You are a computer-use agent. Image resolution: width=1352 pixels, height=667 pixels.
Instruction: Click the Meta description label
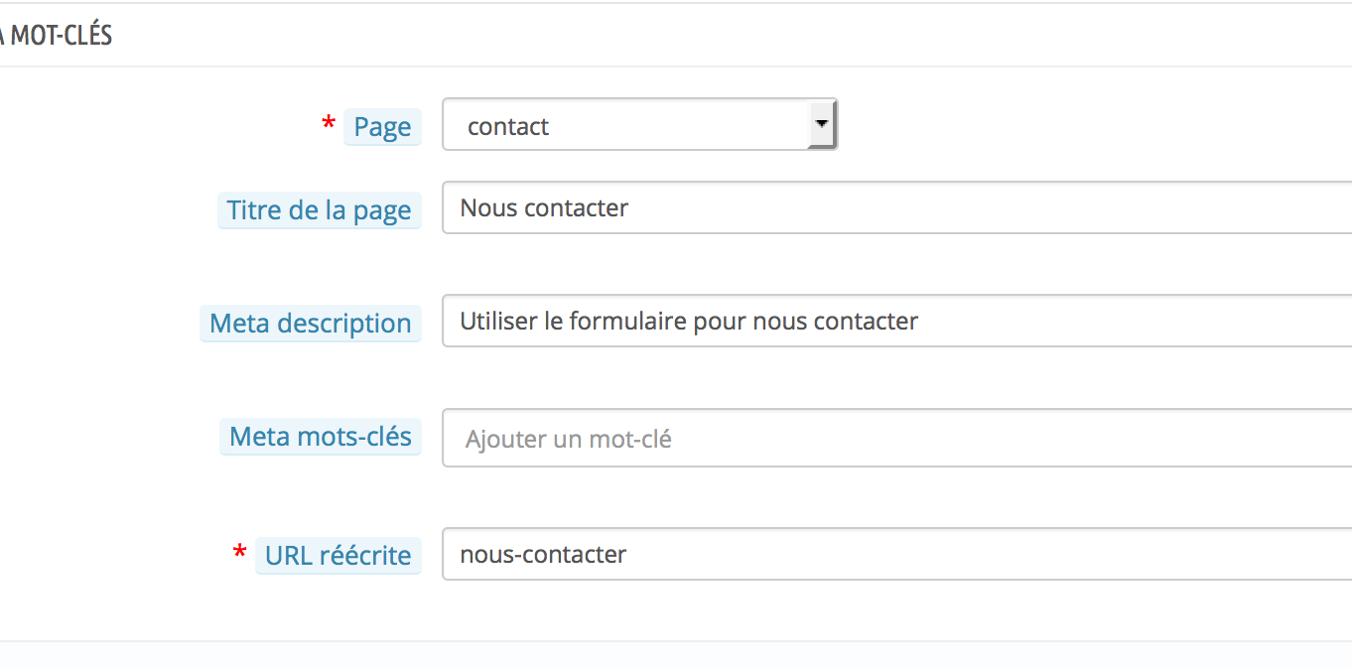tap(311, 324)
